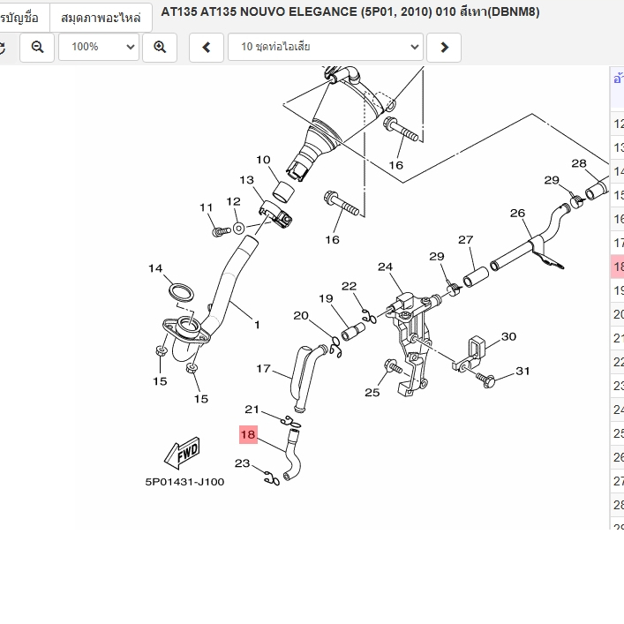Screen dimensions: 624x624
Task: Expand the 10 ชุดท่อไอเสีย section dropdown
Action: 326,47
